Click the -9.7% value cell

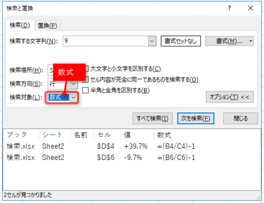click(x=133, y=158)
